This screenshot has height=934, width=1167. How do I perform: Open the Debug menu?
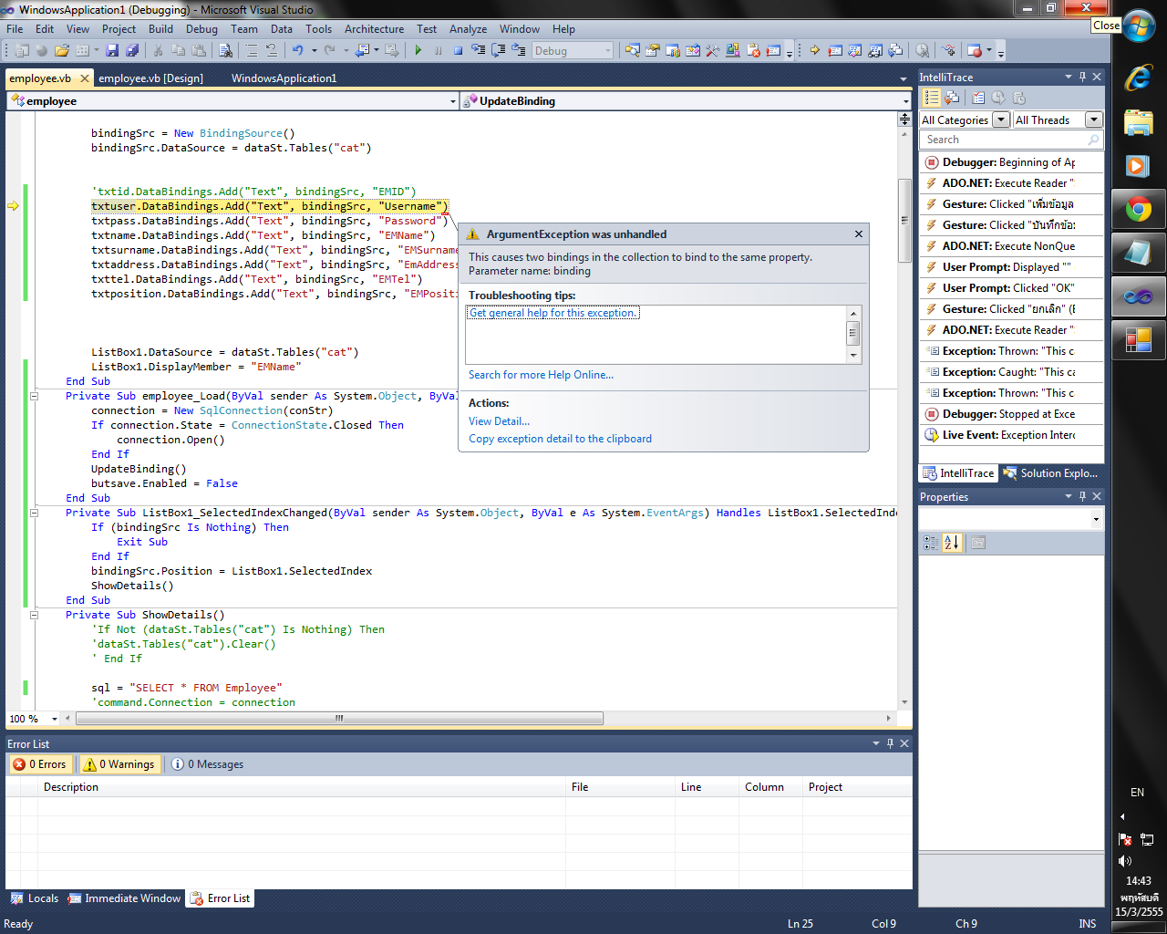[x=201, y=29]
